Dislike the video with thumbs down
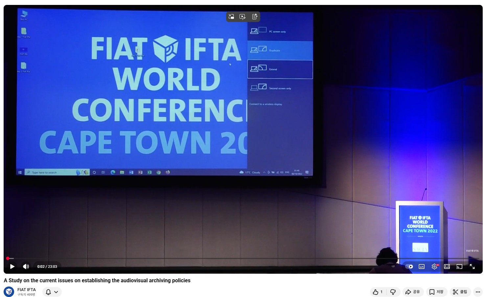485x297 pixels. [x=393, y=292]
